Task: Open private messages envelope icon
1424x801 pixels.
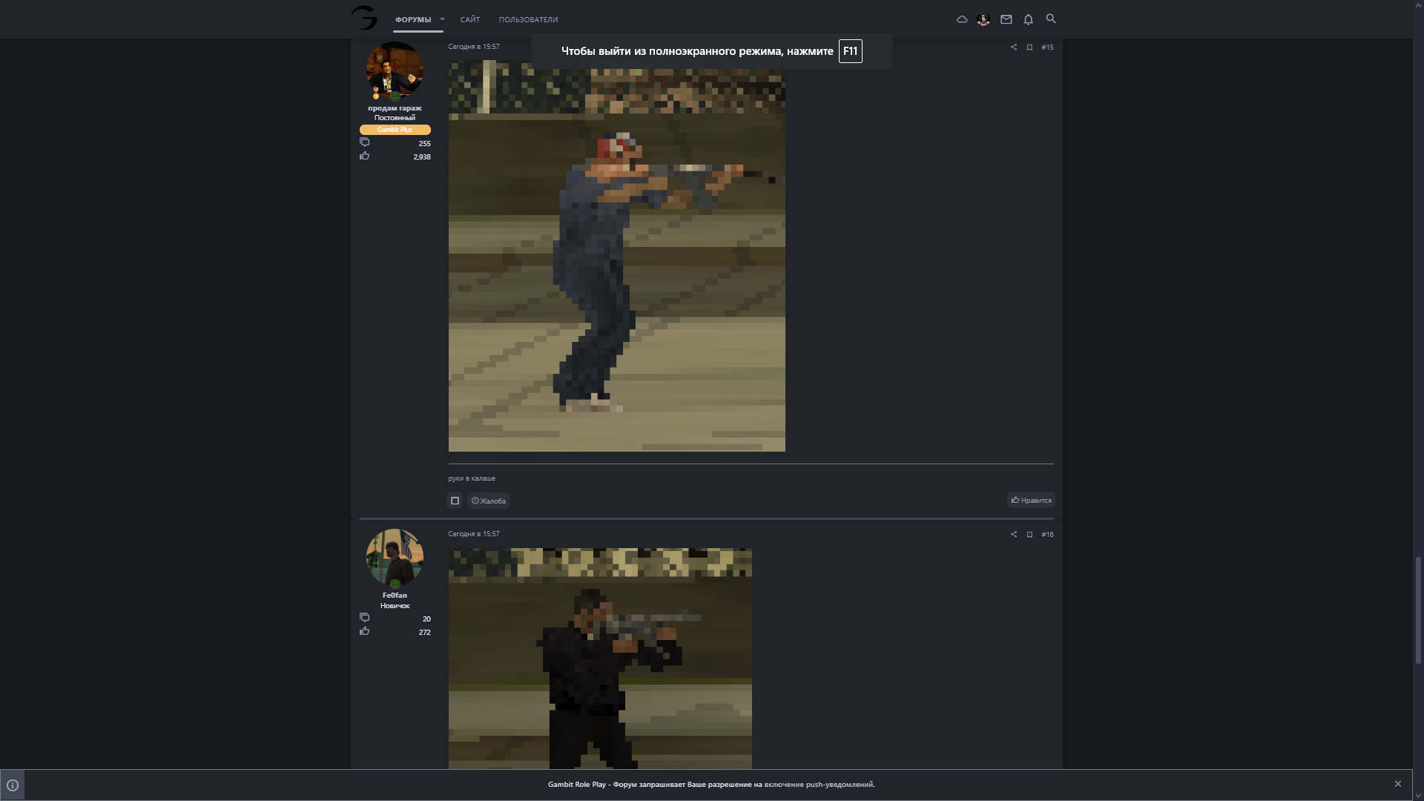Action: (1006, 19)
